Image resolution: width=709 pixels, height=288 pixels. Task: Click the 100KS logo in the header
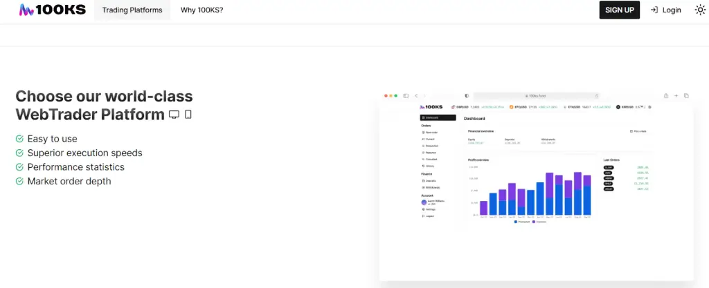pyautogui.click(x=53, y=10)
